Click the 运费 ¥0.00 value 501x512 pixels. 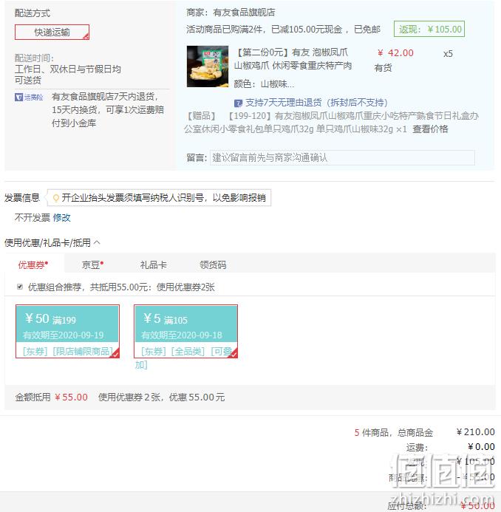[481, 447]
